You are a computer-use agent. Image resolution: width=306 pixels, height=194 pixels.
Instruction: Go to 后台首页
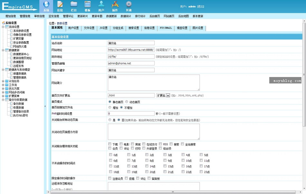[x=155, y=16]
